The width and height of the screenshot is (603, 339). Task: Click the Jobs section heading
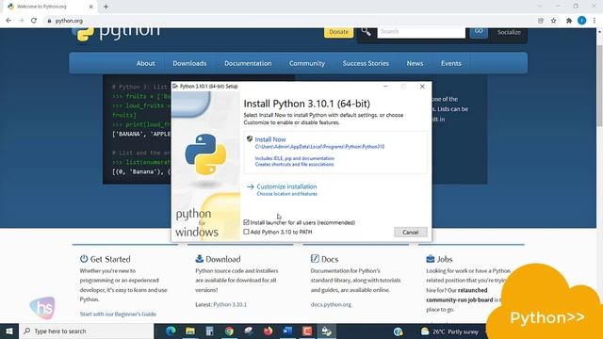[444, 259]
